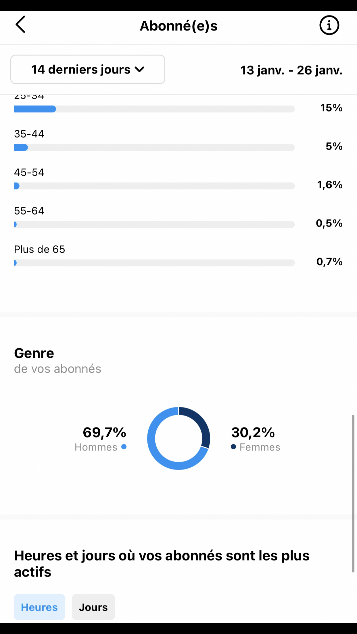Tap the most active hours section heading
Viewport: 357px width, 634px height.
(x=162, y=564)
